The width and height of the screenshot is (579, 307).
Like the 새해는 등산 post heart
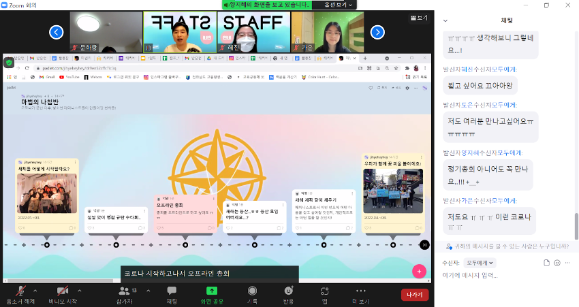[229, 228]
